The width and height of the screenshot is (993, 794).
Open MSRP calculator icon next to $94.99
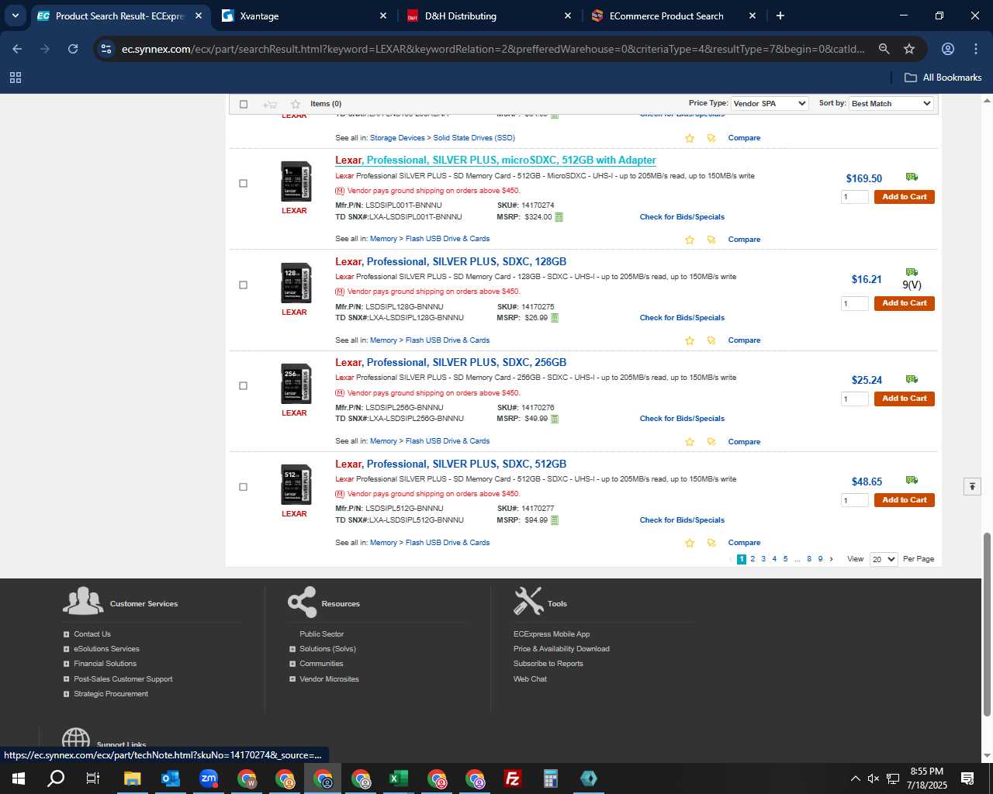click(555, 520)
